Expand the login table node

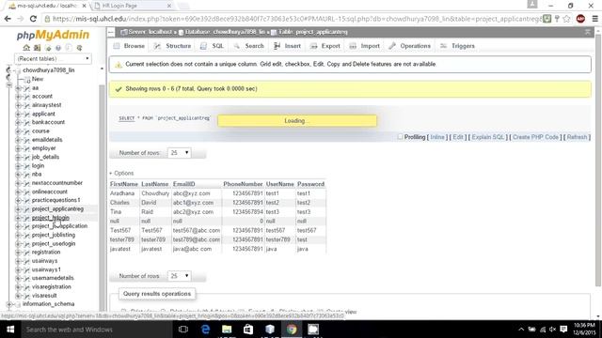(x=18, y=166)
